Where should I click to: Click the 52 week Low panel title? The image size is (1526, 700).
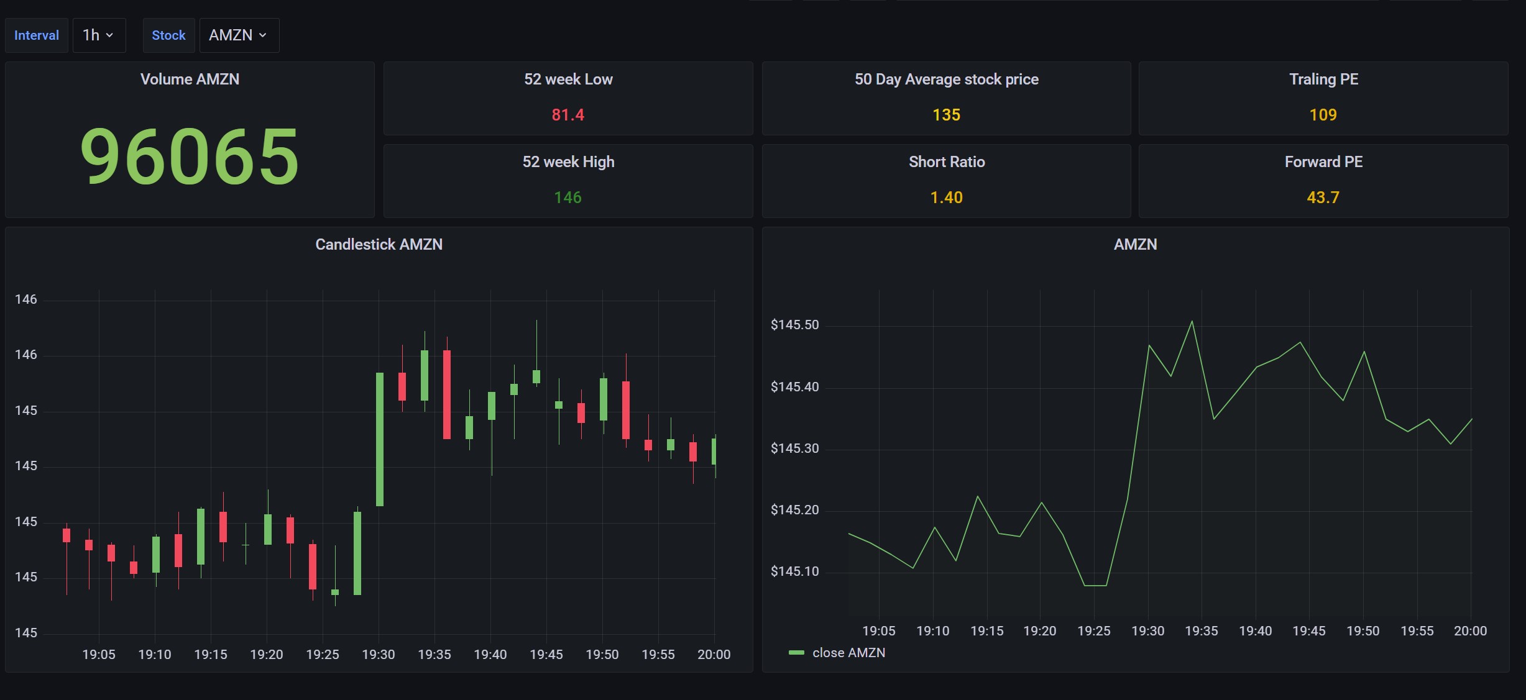click(x=568, y=79)
